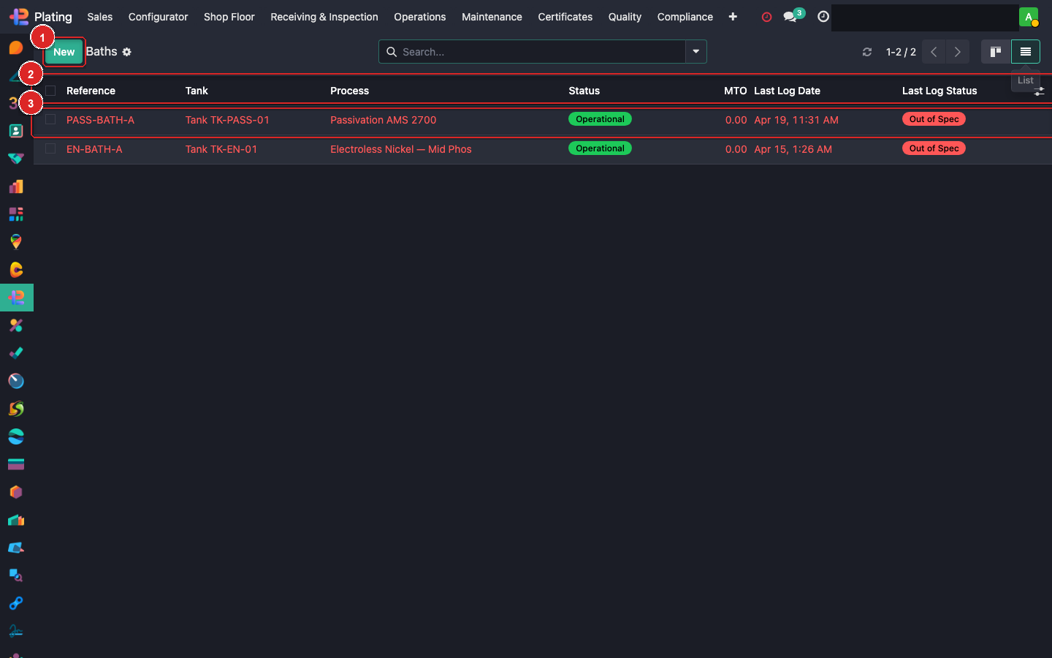This screenshot has width=1052, height=658.
Task: Open optional columns adjust icon
Action: coord(1039,91)
